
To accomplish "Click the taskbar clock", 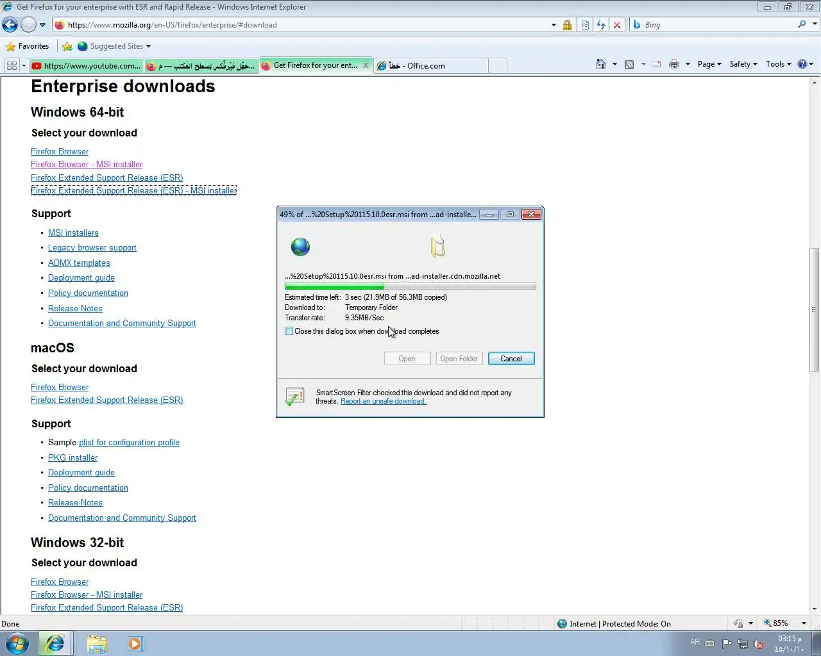I will click(790, 644).
